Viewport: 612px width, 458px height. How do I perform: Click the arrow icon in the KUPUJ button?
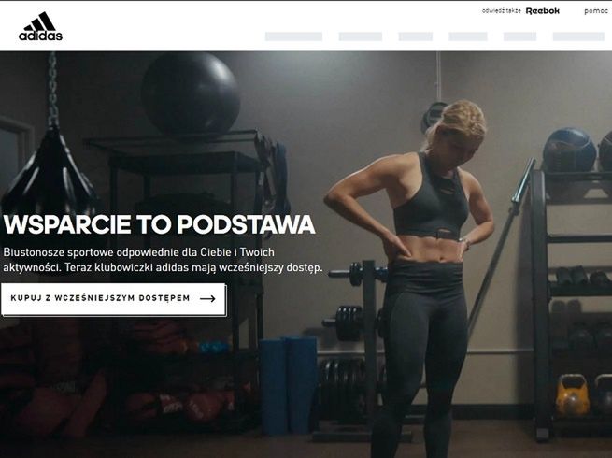click(x=207, y=299)
